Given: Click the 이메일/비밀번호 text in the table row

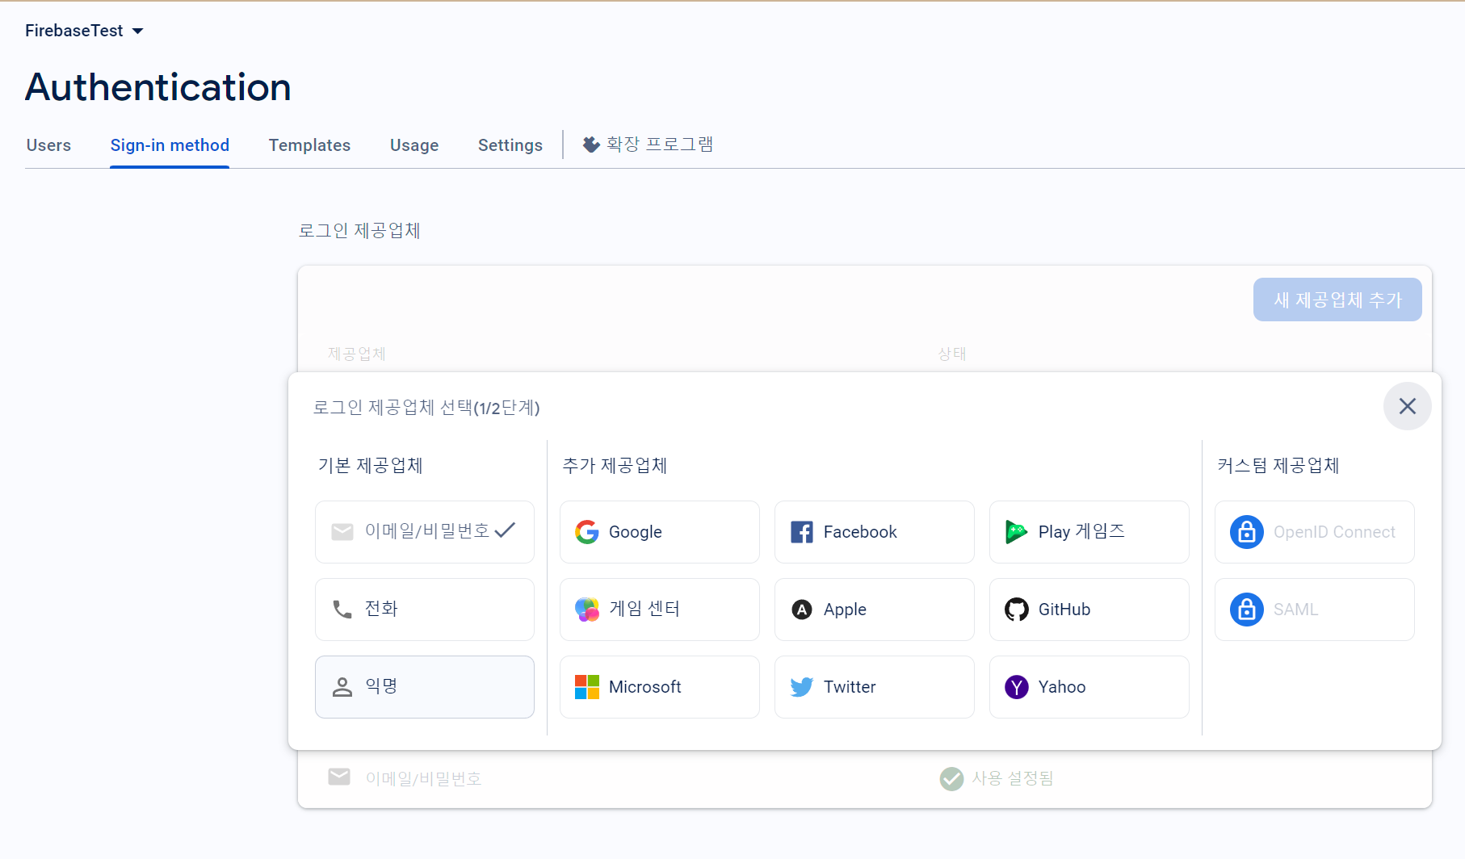Looking at the screenshot, I should [423, 778].
